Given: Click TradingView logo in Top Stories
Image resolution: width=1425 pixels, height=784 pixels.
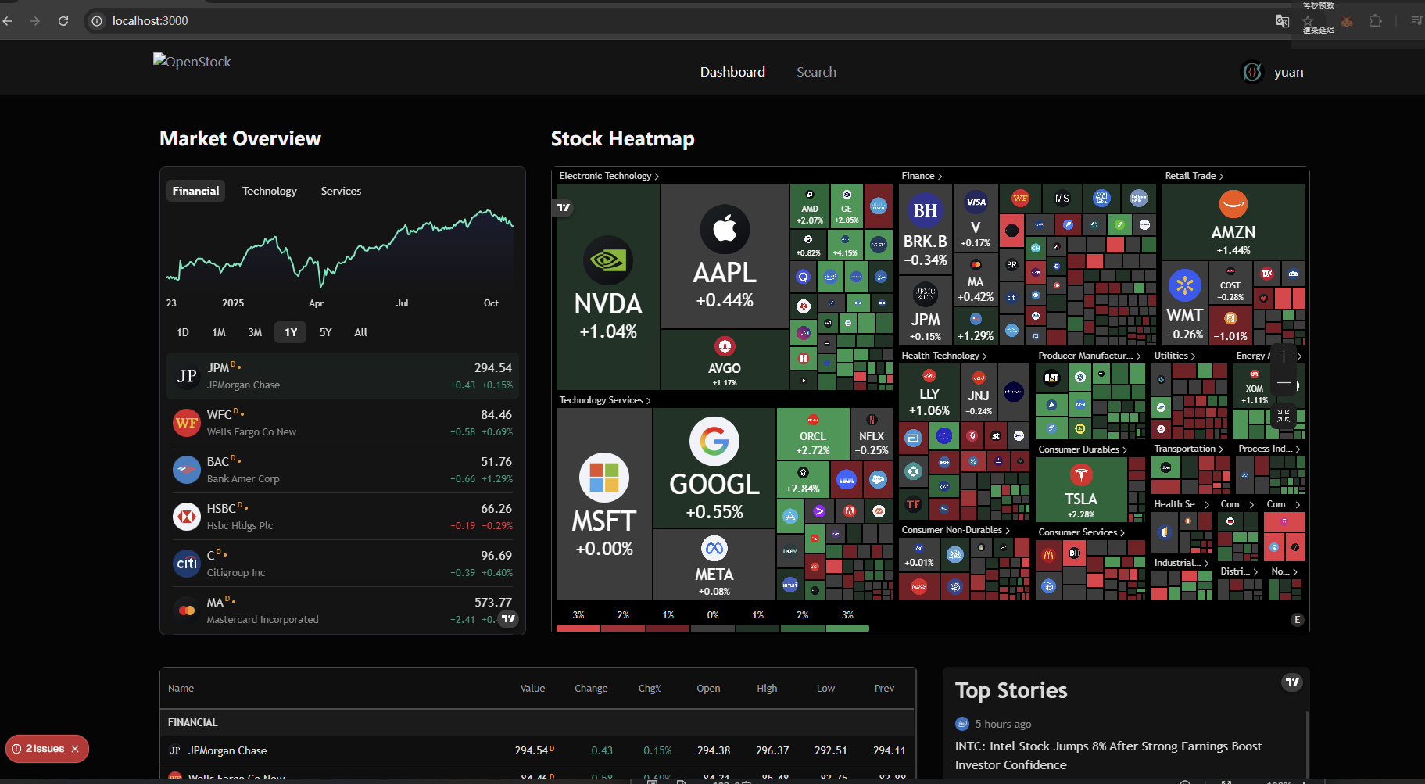Looking at the screenshot, I should 1292,682.
